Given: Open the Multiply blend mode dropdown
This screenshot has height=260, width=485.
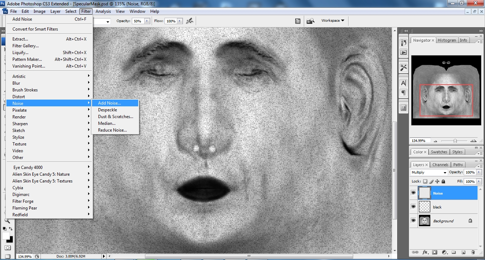Looking at the screenshot, I should coord(429,173).
